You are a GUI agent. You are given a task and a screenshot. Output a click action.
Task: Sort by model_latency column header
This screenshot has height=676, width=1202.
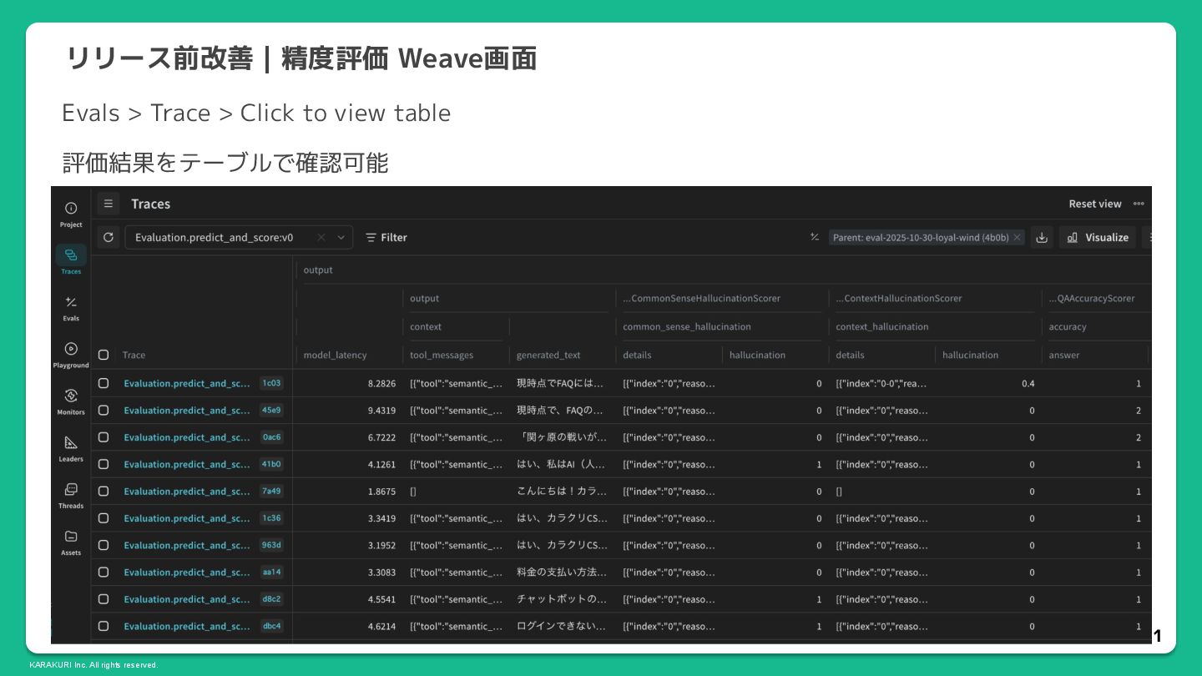click(335, 355)
